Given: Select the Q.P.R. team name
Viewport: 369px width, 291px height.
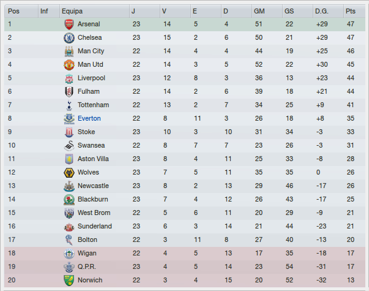Looking at the screenshot, I should click(x=87, y=266).
